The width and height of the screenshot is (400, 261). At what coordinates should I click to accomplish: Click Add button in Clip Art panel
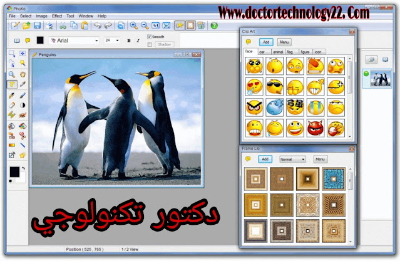266,42
